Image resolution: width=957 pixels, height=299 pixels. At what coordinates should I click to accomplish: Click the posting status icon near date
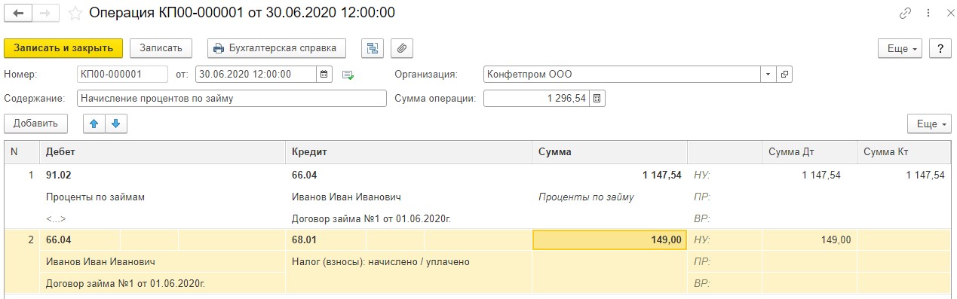[348, 75]
